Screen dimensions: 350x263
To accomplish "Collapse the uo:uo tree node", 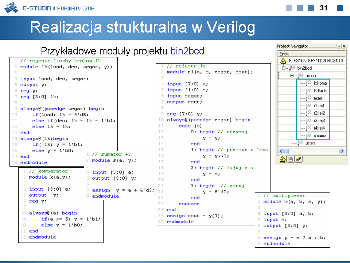I will tap(292, 76).
